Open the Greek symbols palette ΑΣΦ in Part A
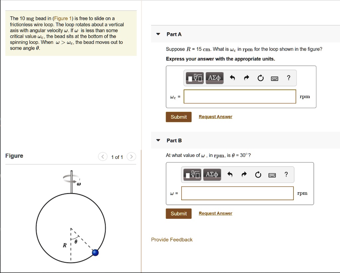The width and height of the screenshot is (340, 273). coord(214,77)
